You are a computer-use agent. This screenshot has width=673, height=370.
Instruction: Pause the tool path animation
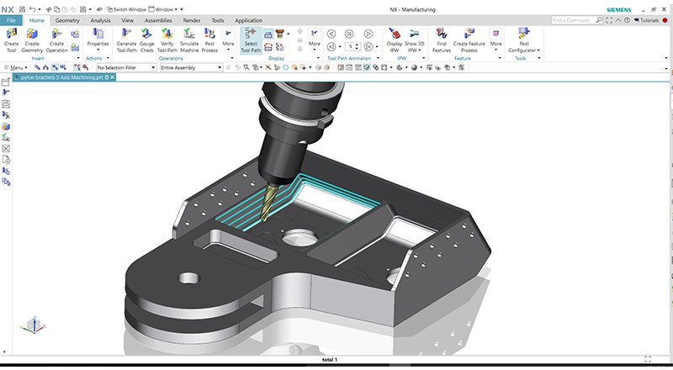pos(349,34)
